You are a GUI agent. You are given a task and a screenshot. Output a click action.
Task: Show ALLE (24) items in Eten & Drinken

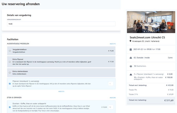click(x=113, y=98)
